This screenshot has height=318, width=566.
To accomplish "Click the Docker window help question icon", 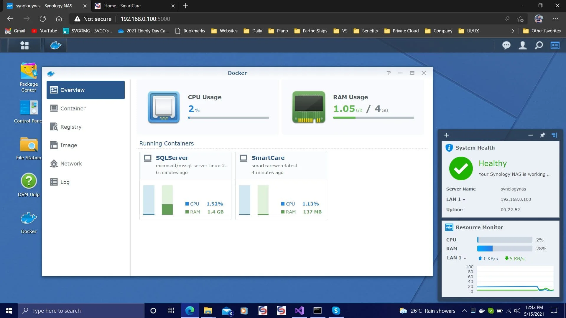I will point(389,73).
